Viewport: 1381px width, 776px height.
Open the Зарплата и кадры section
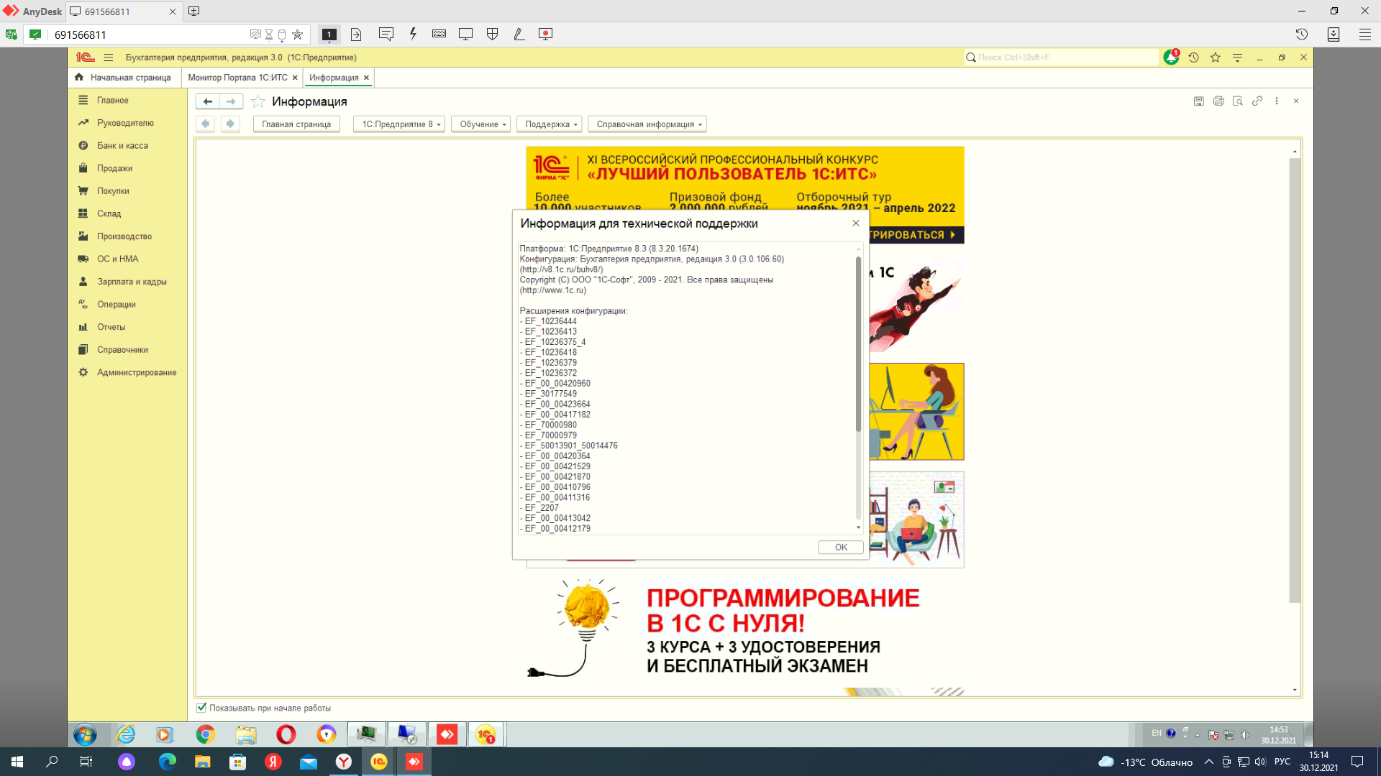pyautogui.click(x=132, y=282)
